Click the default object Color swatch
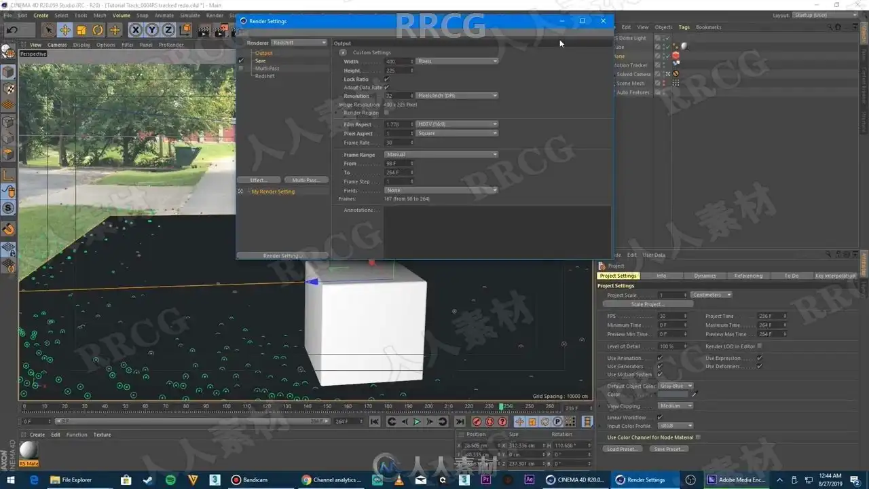Image resolution: width=869 pixels, height=489 pixels. (673, 395)
